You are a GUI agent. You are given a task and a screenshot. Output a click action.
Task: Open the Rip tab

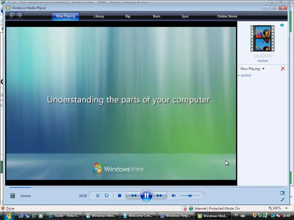tap(128, 16)
